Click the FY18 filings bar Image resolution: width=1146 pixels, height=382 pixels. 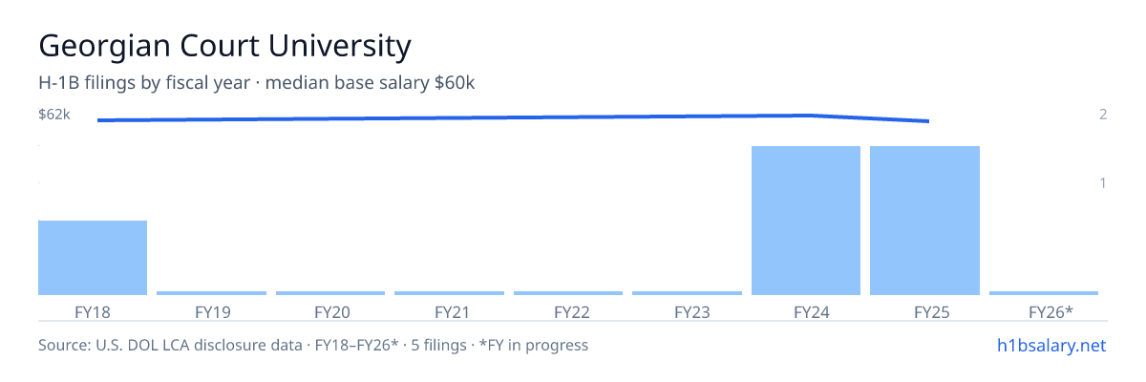click(93, 258)
